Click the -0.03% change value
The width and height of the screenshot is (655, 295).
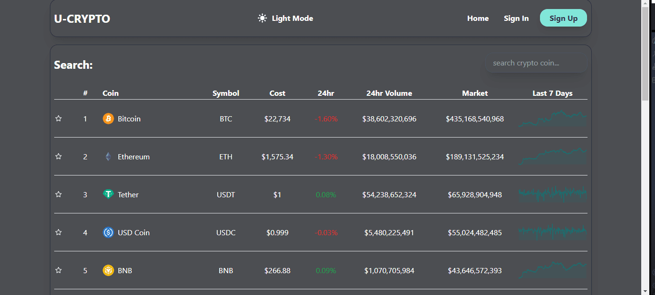click(326, 232)
